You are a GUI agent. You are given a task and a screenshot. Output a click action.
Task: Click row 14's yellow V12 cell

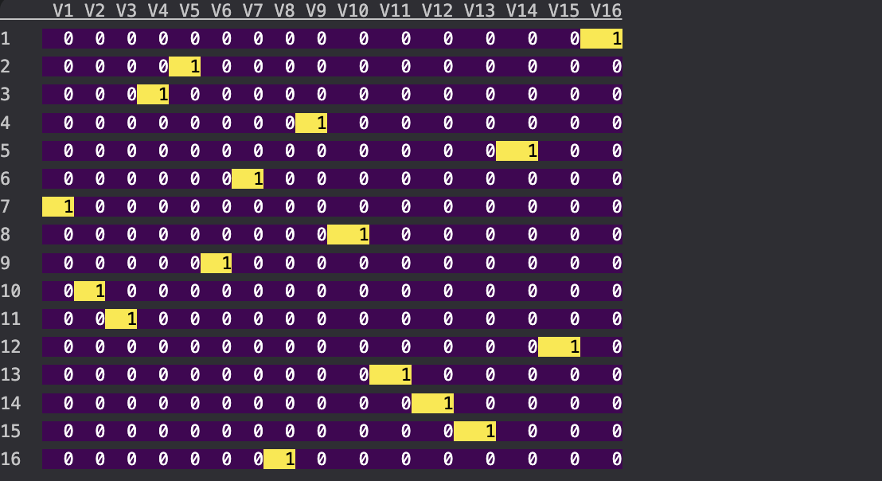point(432,403)
